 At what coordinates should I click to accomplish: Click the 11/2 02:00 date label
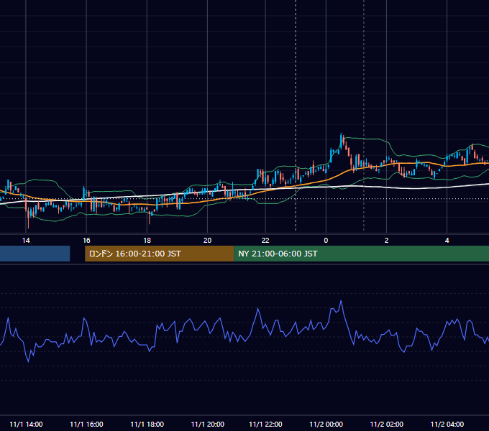click(x=386, y=424)
